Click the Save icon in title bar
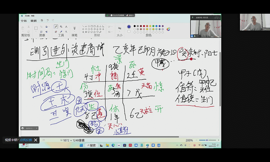 (42, 20)
